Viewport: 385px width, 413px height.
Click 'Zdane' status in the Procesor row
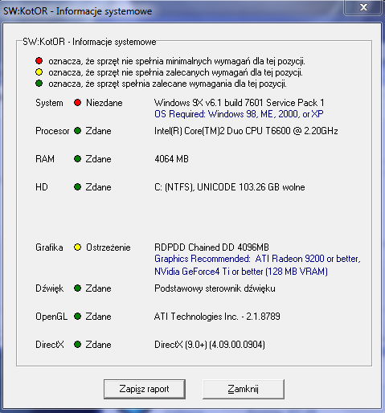[98, 131]
